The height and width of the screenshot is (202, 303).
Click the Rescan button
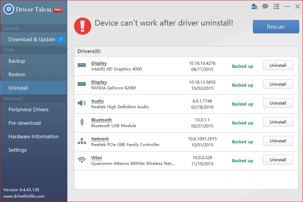click(x=276, y=26)
